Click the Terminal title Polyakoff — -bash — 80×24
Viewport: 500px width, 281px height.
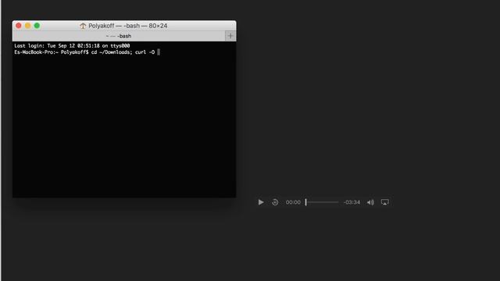[x=128, y=26]
